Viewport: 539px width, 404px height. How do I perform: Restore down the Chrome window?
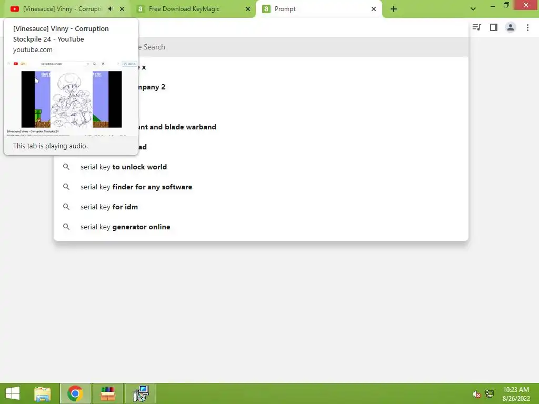pyautogui.click(x=506, y=5)
